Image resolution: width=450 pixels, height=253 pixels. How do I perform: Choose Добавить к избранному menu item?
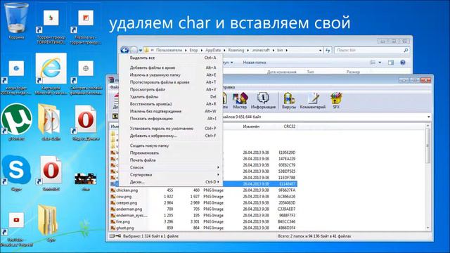171,136
